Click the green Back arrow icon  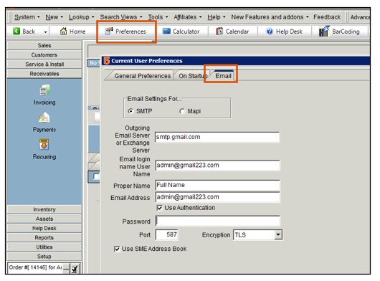(x=16, y=31)
